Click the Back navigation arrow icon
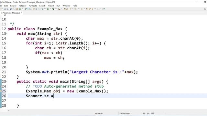Image resolution: width=207 pixels, height=116 pixels. (x=93, y=9)
